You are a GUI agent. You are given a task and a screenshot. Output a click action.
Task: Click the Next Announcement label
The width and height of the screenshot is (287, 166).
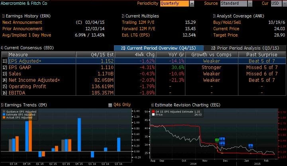pyautogui.click(x=22, y=22)
